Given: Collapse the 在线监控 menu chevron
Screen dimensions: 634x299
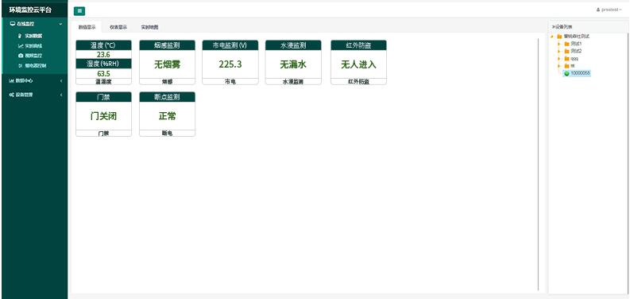Looking at the screenshot, I should [60, 24].
